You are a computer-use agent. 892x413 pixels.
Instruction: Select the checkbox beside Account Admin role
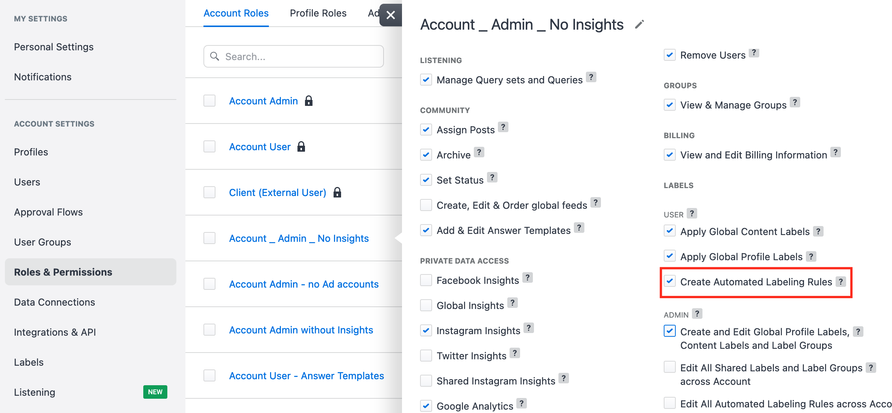[x=209, y=101]
